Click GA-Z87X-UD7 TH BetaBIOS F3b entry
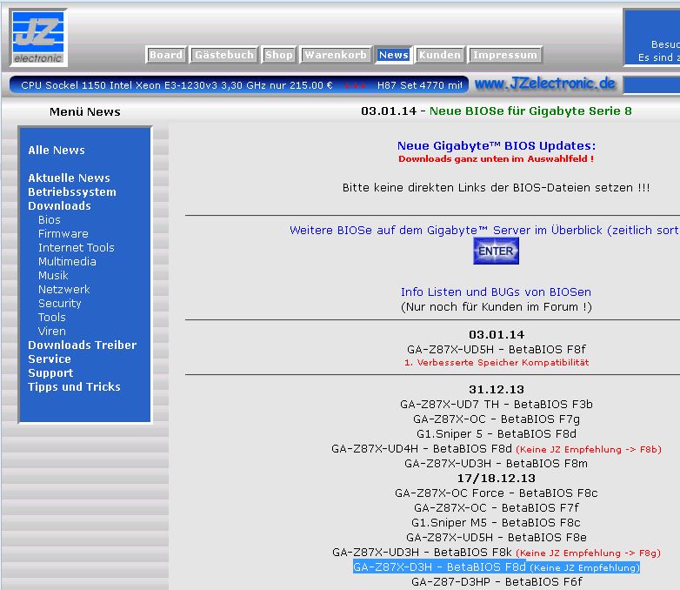Viewport: 680px width, 590px height. click(497, 404)
